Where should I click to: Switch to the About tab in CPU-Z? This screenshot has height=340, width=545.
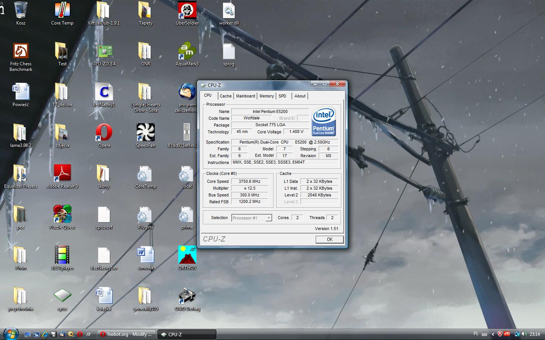click(x=300, y=96)
